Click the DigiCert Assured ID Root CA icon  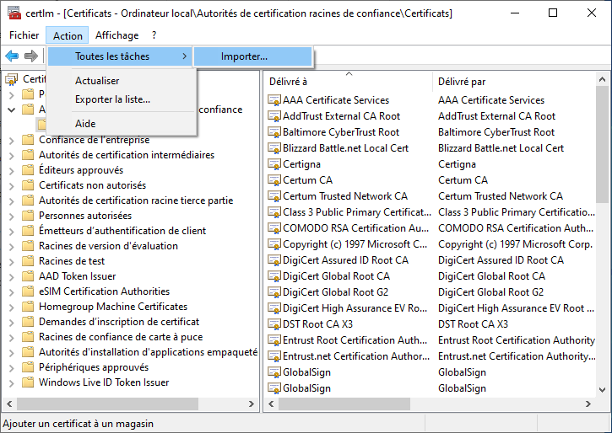(274, 259)
